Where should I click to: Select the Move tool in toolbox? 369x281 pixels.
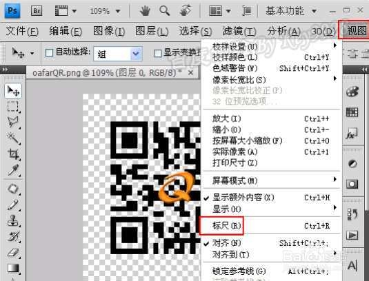[13, 91]
